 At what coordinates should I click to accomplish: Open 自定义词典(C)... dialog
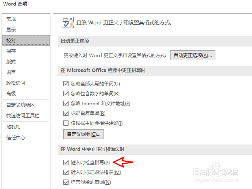coord(83,134)
